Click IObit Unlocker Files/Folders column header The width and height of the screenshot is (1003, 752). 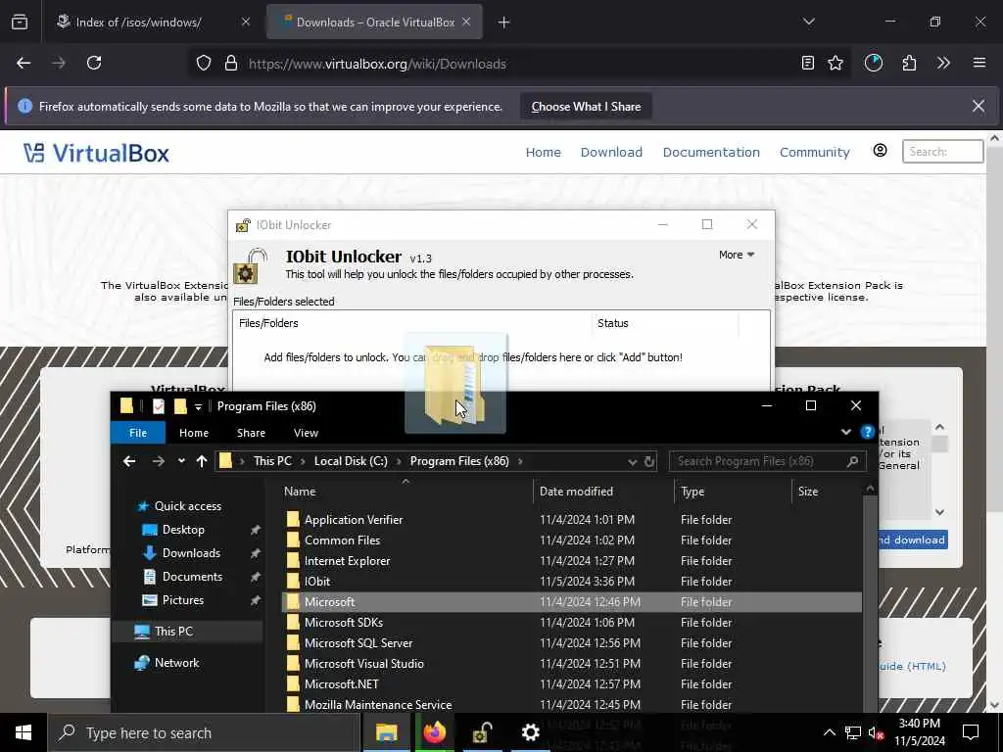pos(412,323)
